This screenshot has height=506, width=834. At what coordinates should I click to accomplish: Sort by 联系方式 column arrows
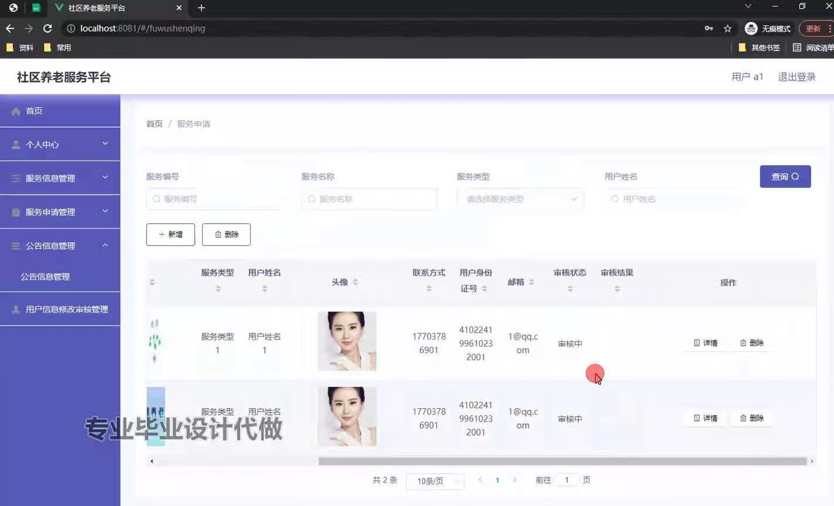coord(429,289)
